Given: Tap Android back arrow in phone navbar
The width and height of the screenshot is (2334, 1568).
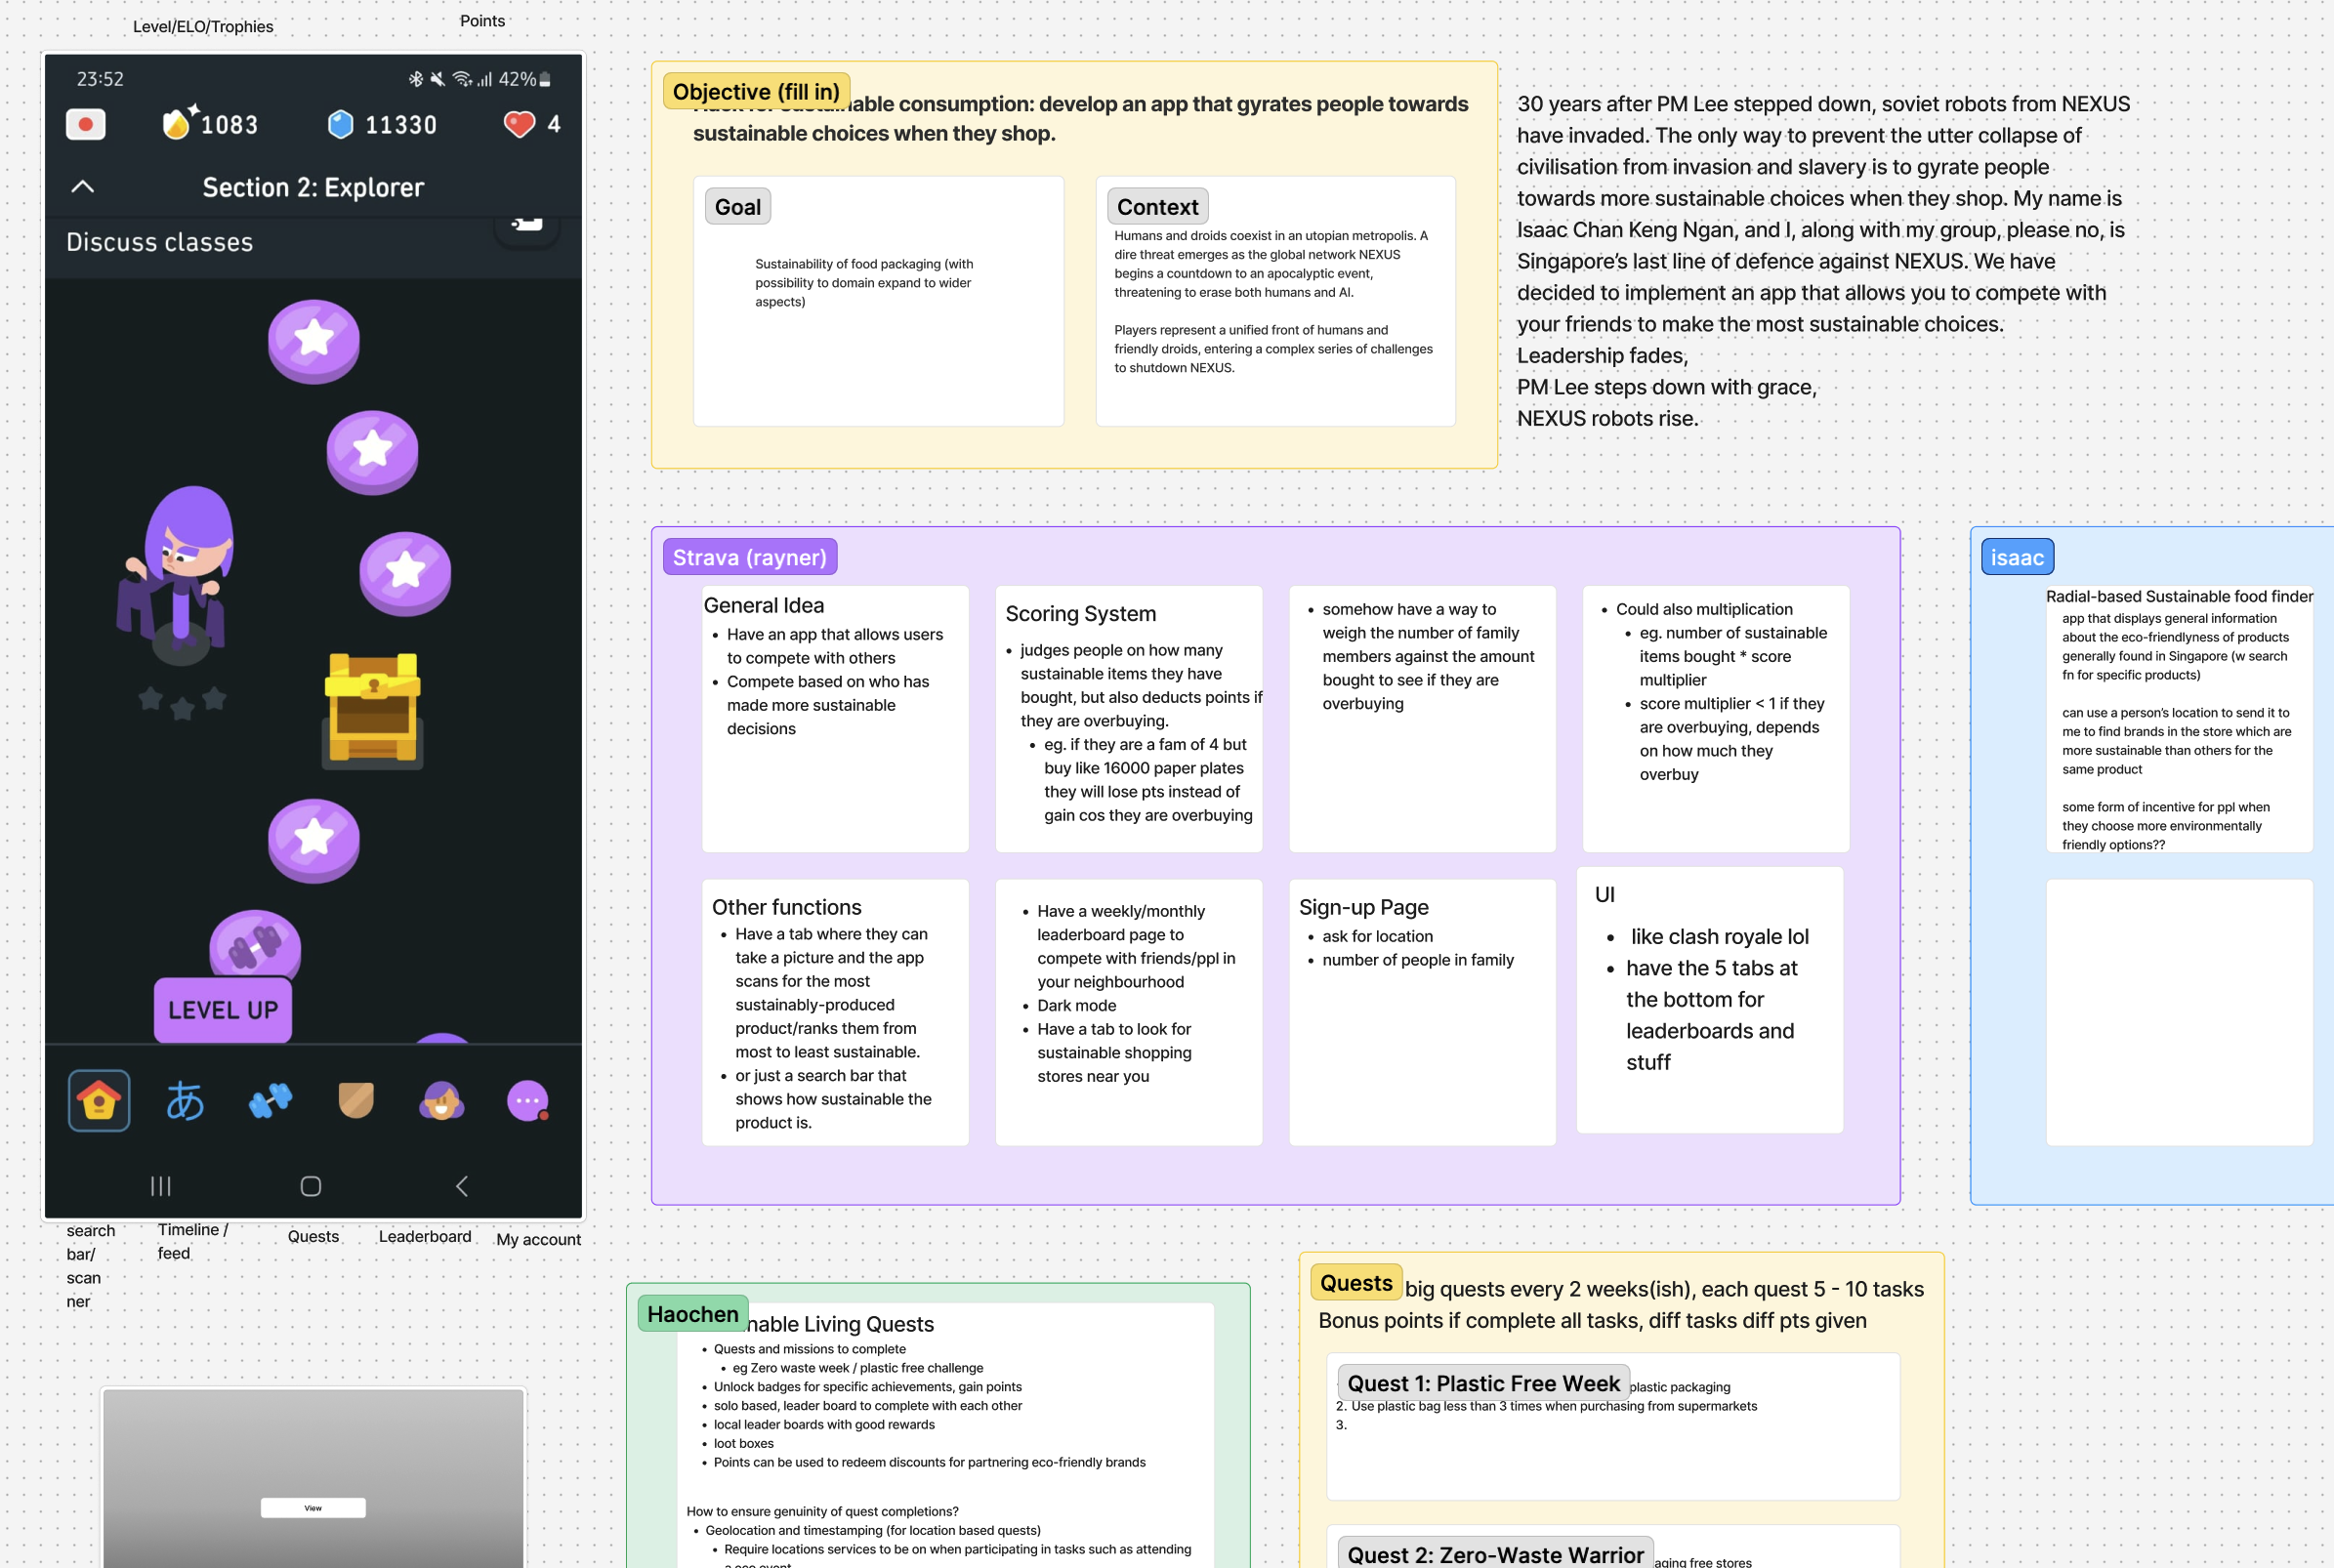Looking at the screenshot, I should pos(461,1186).
